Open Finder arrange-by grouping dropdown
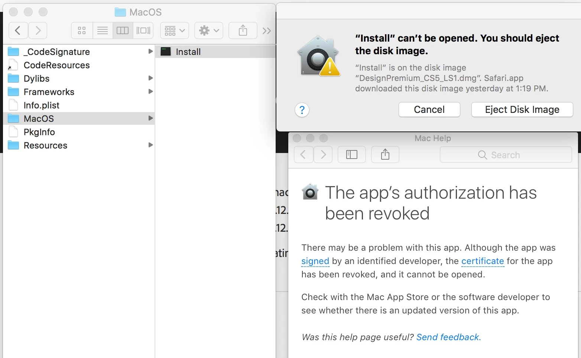 [175, 30]
